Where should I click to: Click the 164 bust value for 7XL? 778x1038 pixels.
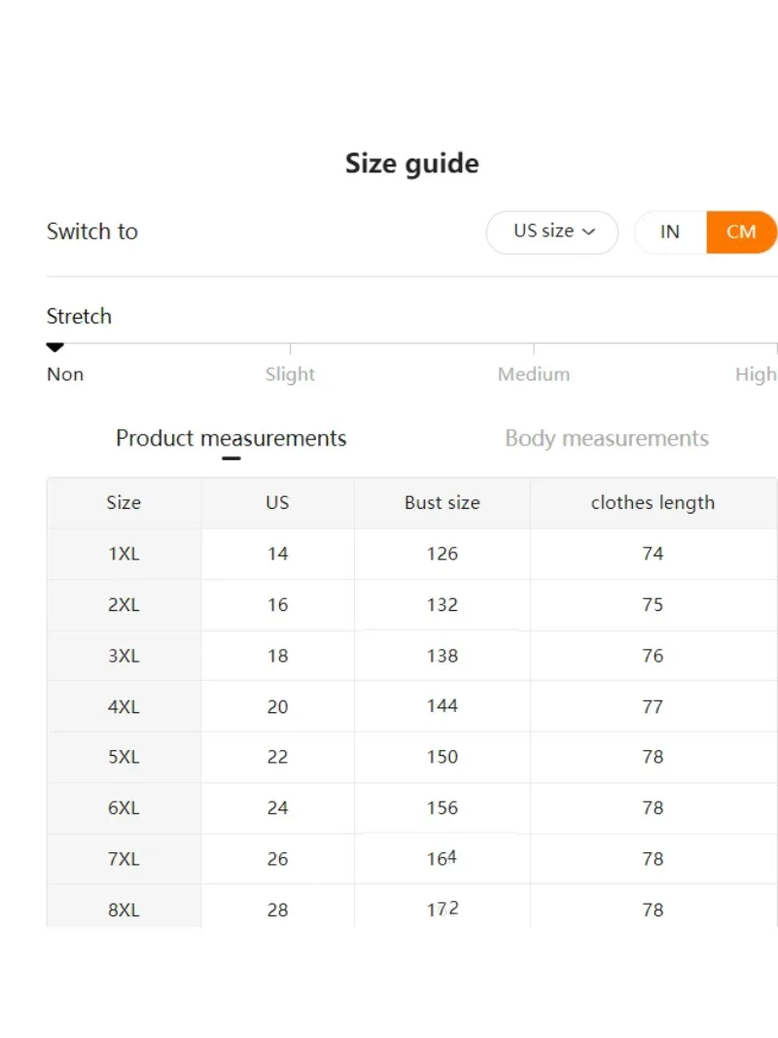pyautogui.click(x=442, y=859)
